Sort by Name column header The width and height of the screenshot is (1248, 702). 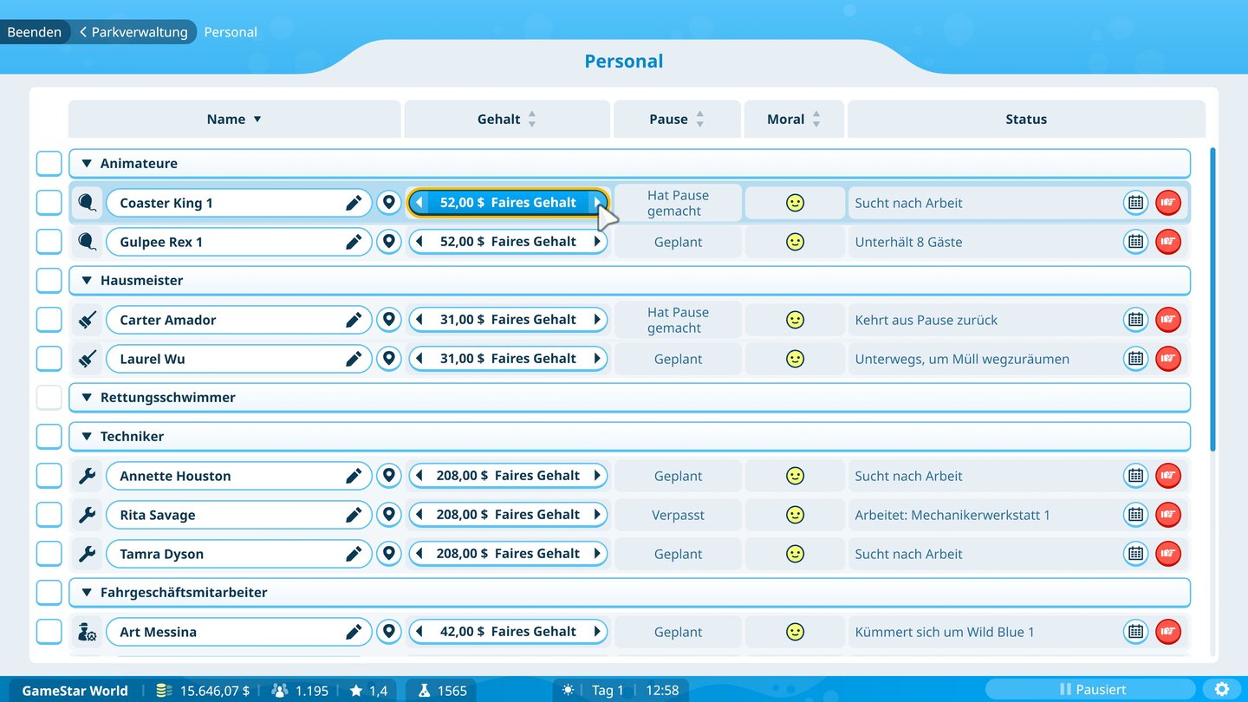pos(234,120)
